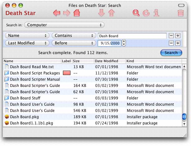The height and width of the screenshot is (146, 191).
Task: Select the Dash Board1.1.1b1.pkg file name
Action: 31,123
